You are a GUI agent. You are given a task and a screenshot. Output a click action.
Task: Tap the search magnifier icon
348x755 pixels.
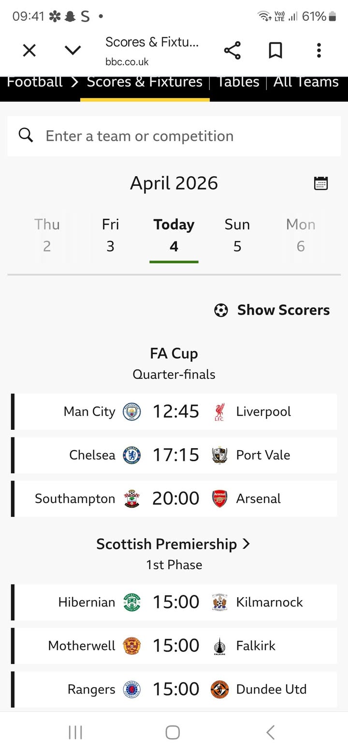pos(26,136)
